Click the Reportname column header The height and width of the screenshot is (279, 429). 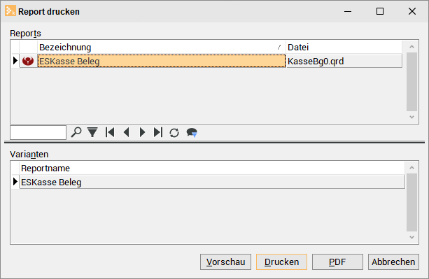tap(212, 168)
